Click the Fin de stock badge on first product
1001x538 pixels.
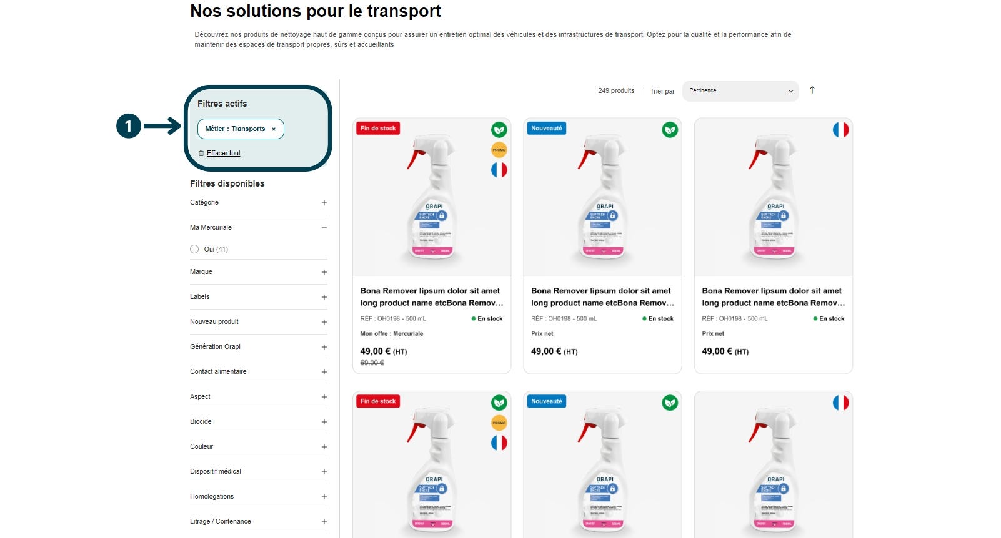[x=378, y=128]
